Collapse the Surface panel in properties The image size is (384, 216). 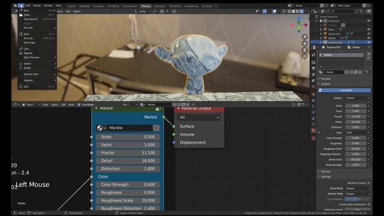click(325, 84)
